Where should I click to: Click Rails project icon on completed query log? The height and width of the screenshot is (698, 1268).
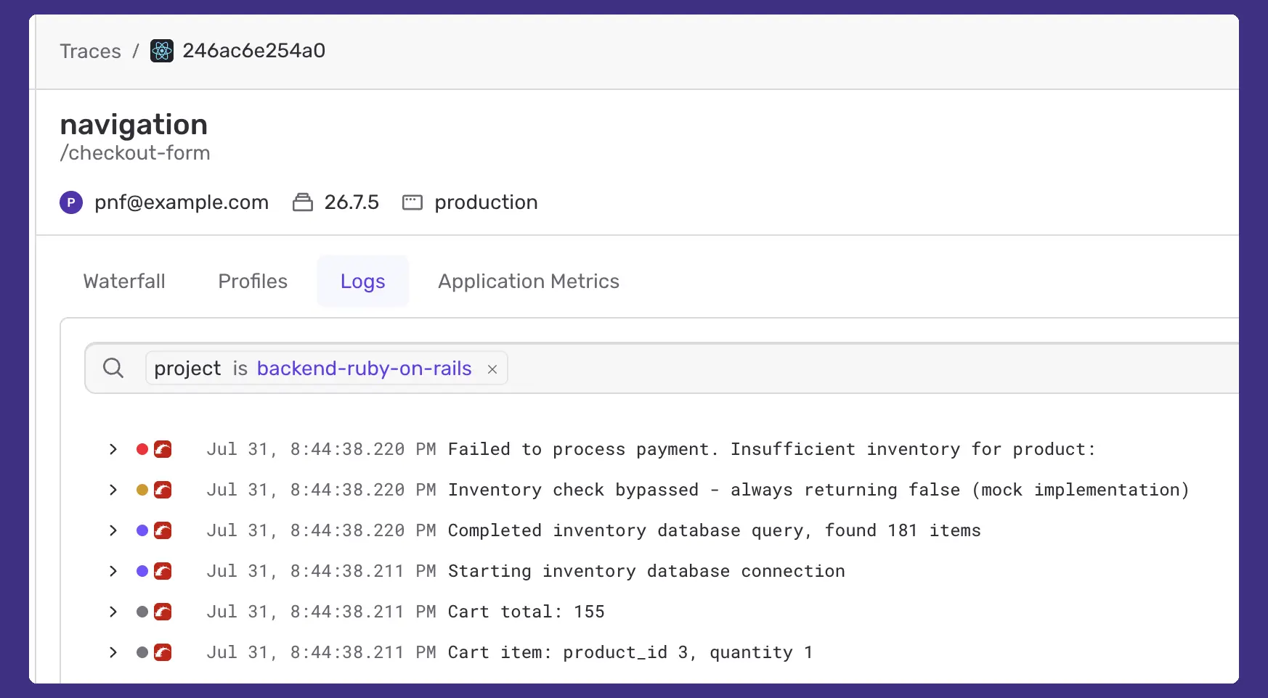[163, 530]
